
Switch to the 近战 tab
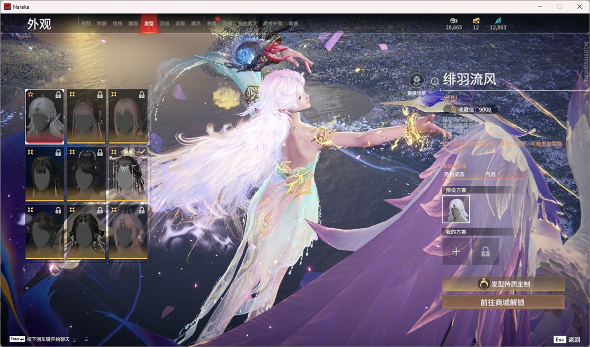[x=164, y=23]
